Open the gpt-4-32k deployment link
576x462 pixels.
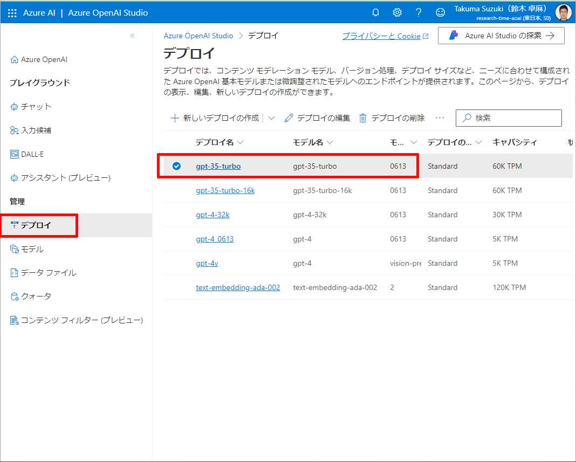(x=212, y=215)
